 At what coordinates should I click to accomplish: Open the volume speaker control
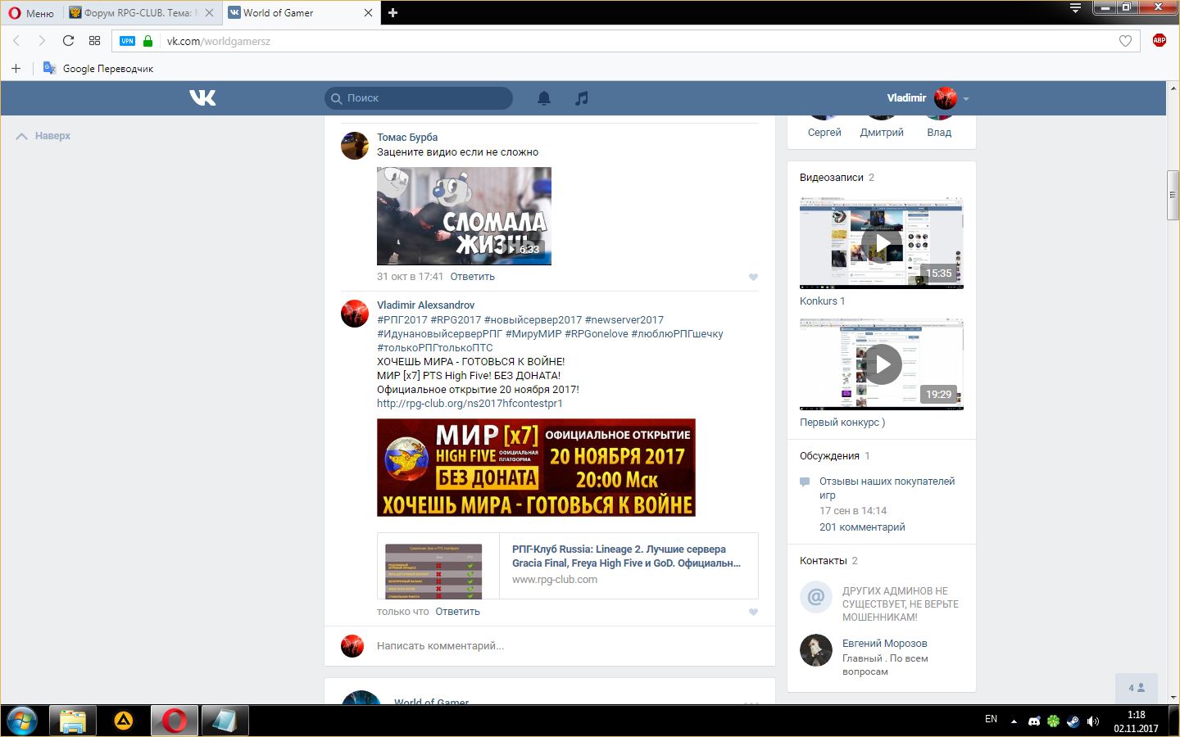[1093, 721]
